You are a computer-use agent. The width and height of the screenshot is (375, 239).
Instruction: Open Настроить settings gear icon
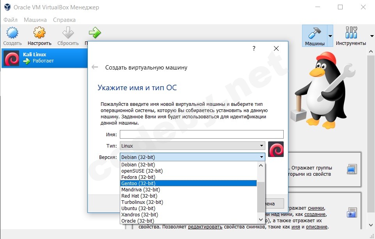(39, 33)
